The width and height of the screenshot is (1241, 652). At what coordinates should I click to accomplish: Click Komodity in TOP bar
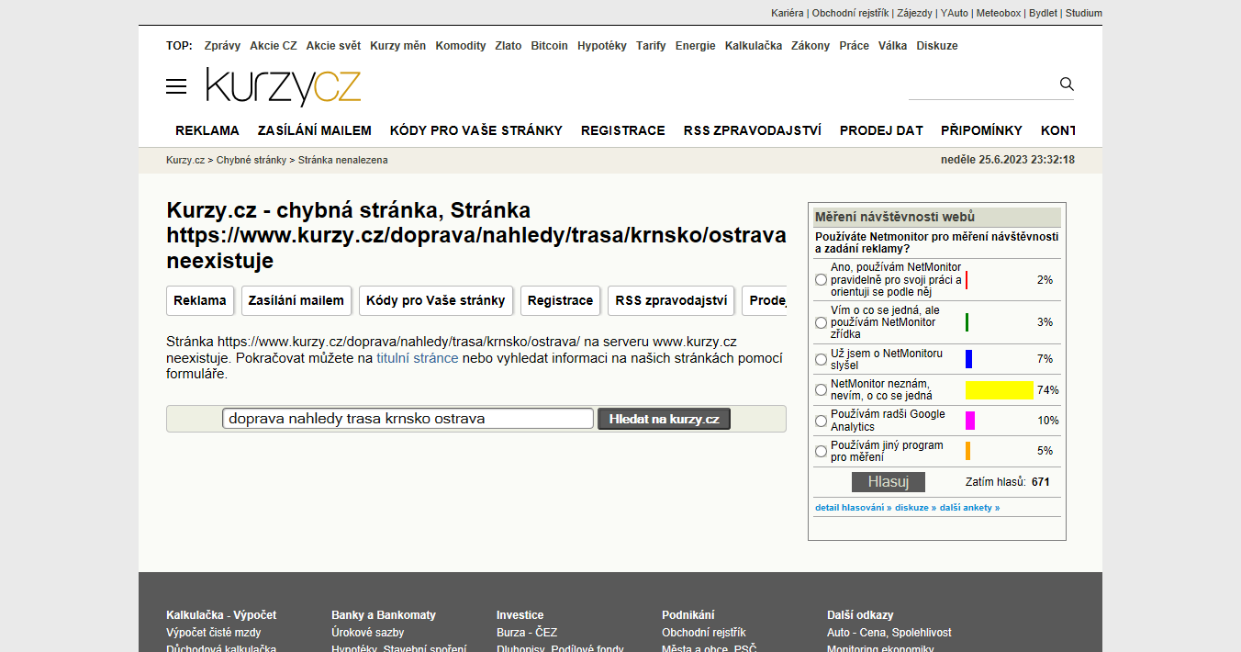[461, 46]
